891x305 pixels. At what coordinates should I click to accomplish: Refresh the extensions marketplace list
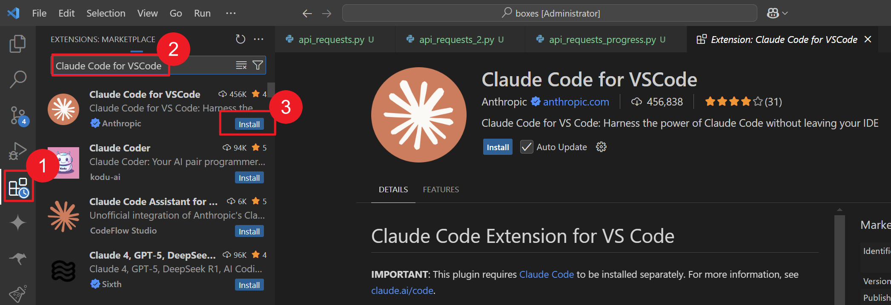pos(241,39)
